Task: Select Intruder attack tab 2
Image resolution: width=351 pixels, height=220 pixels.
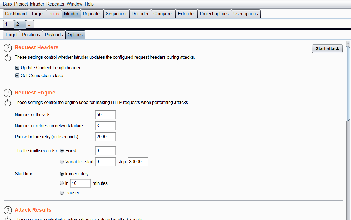Action: (x=17, y=24)
